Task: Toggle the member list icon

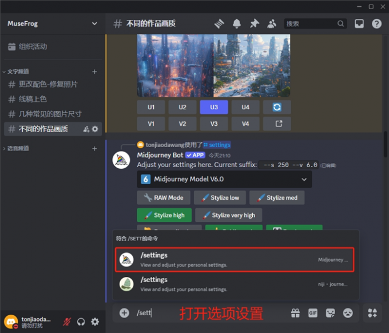Action: [272, 24]
